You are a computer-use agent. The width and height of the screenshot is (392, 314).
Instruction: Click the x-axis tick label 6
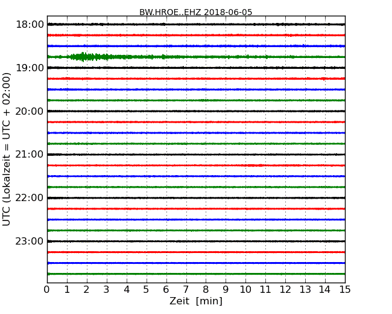[x=166, y=289]
